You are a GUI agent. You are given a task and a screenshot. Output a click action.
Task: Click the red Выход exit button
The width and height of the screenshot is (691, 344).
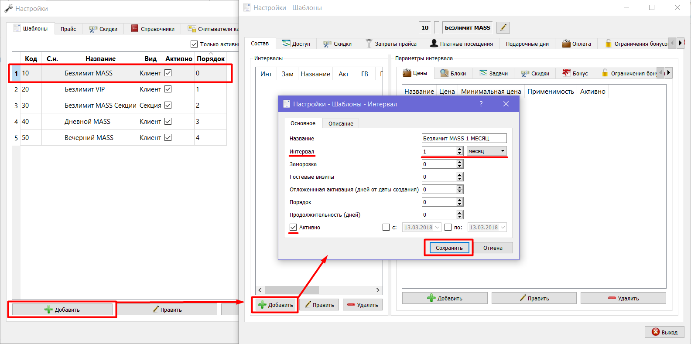click(664, 332)
